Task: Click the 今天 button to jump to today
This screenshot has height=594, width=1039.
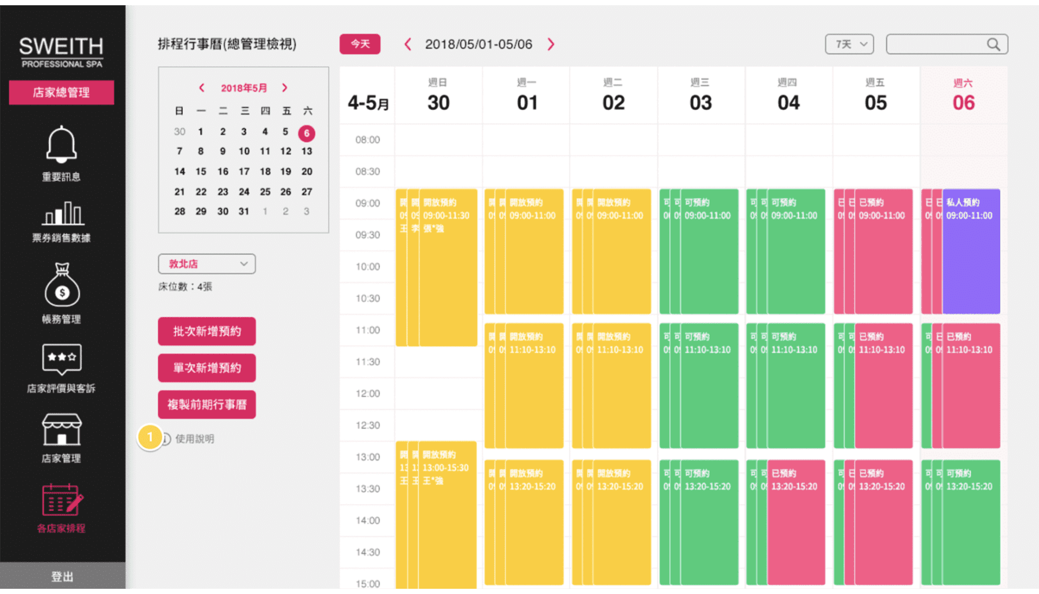Action: pos(359,44)
